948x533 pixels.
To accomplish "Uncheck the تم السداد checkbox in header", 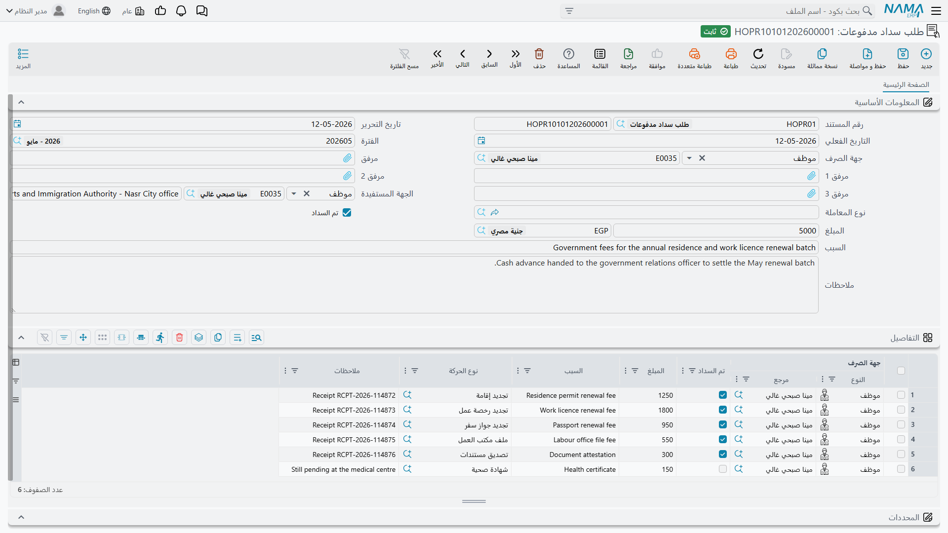I will [x=347, y=213].
